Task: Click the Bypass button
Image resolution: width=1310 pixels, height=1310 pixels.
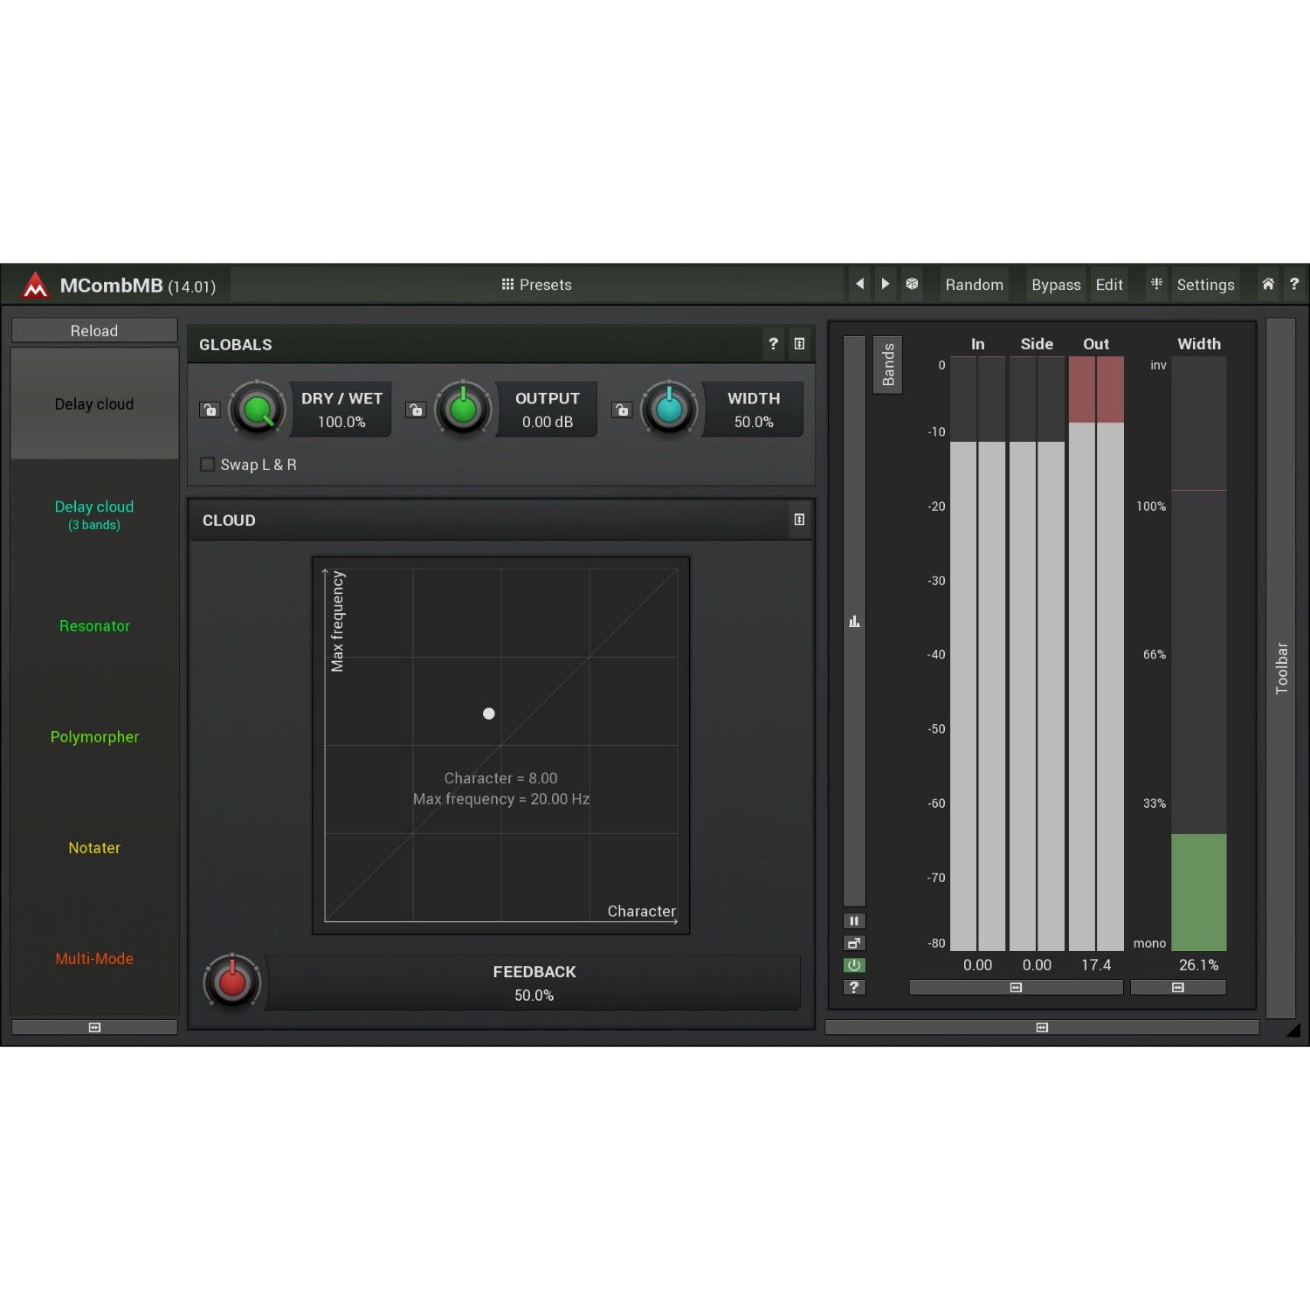Action: 1056,285
